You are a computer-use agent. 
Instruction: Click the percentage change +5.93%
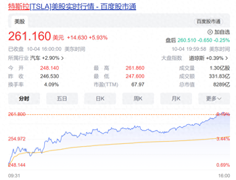pyautogui.click(x=98, y=38)
